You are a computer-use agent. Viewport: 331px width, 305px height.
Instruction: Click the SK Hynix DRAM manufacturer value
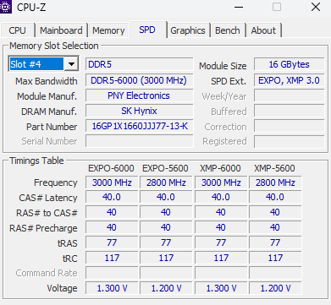point(140,111)
